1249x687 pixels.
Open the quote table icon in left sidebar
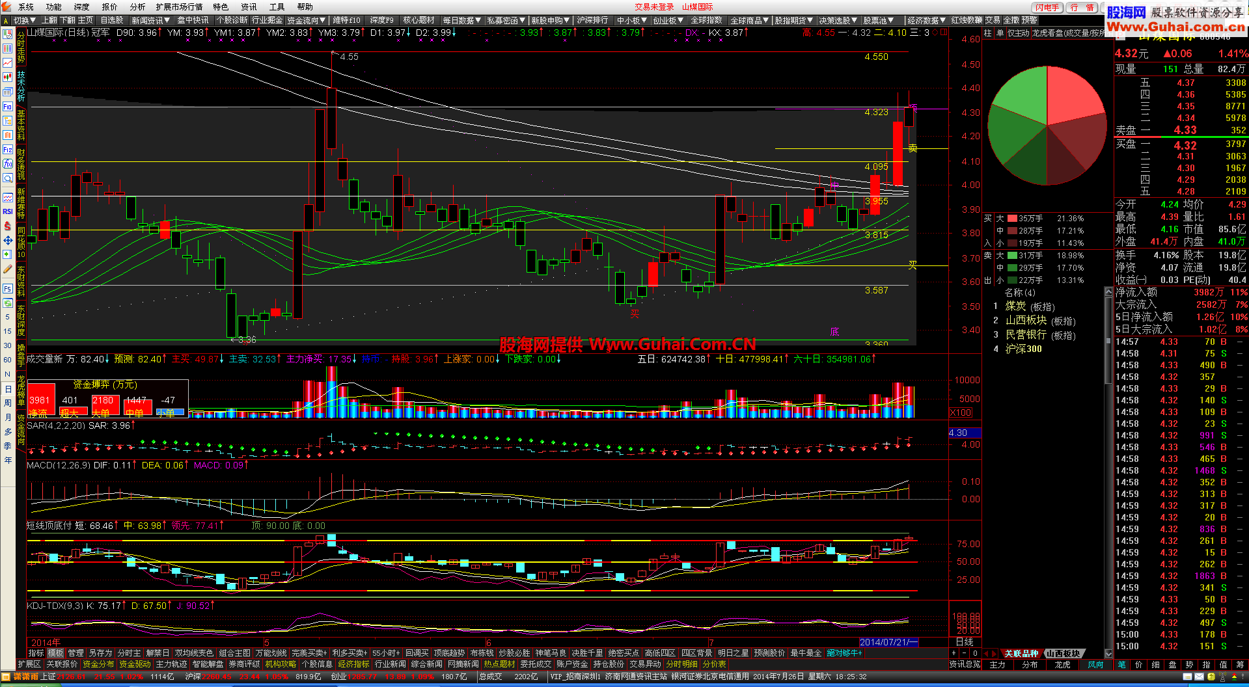7,49
